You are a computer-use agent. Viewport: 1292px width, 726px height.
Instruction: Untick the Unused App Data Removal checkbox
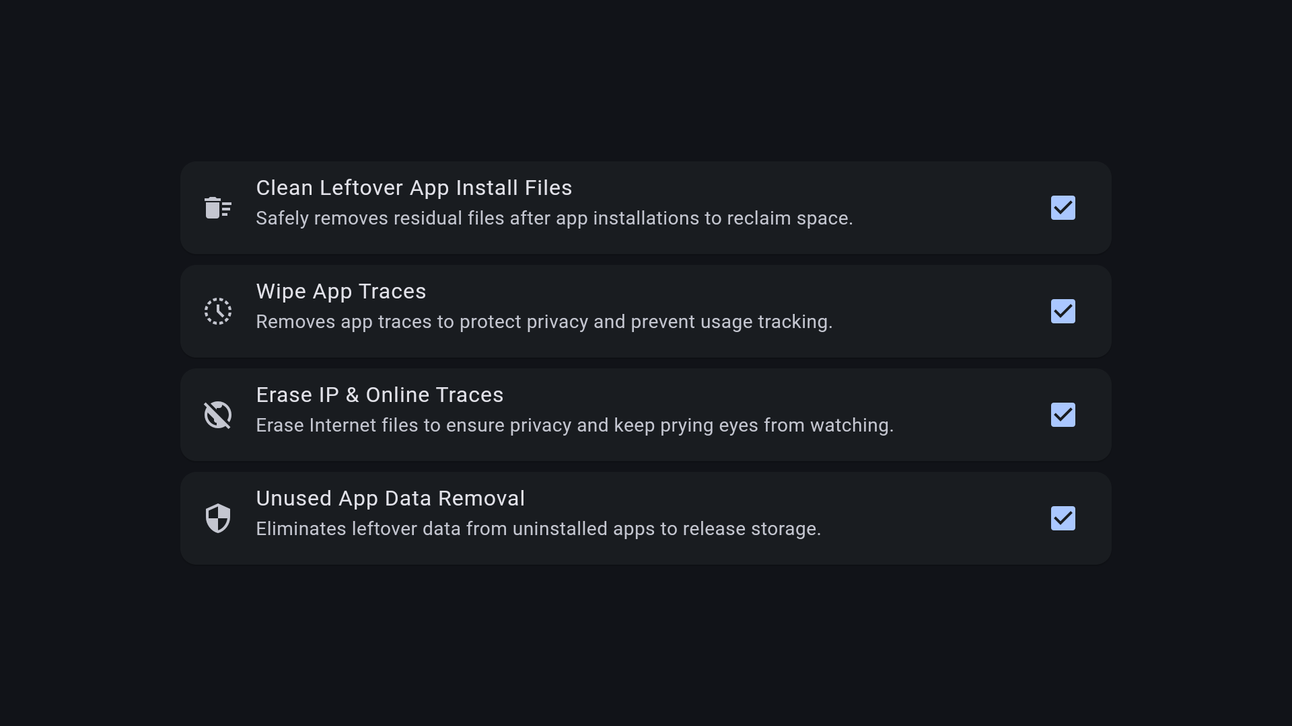1063,518
